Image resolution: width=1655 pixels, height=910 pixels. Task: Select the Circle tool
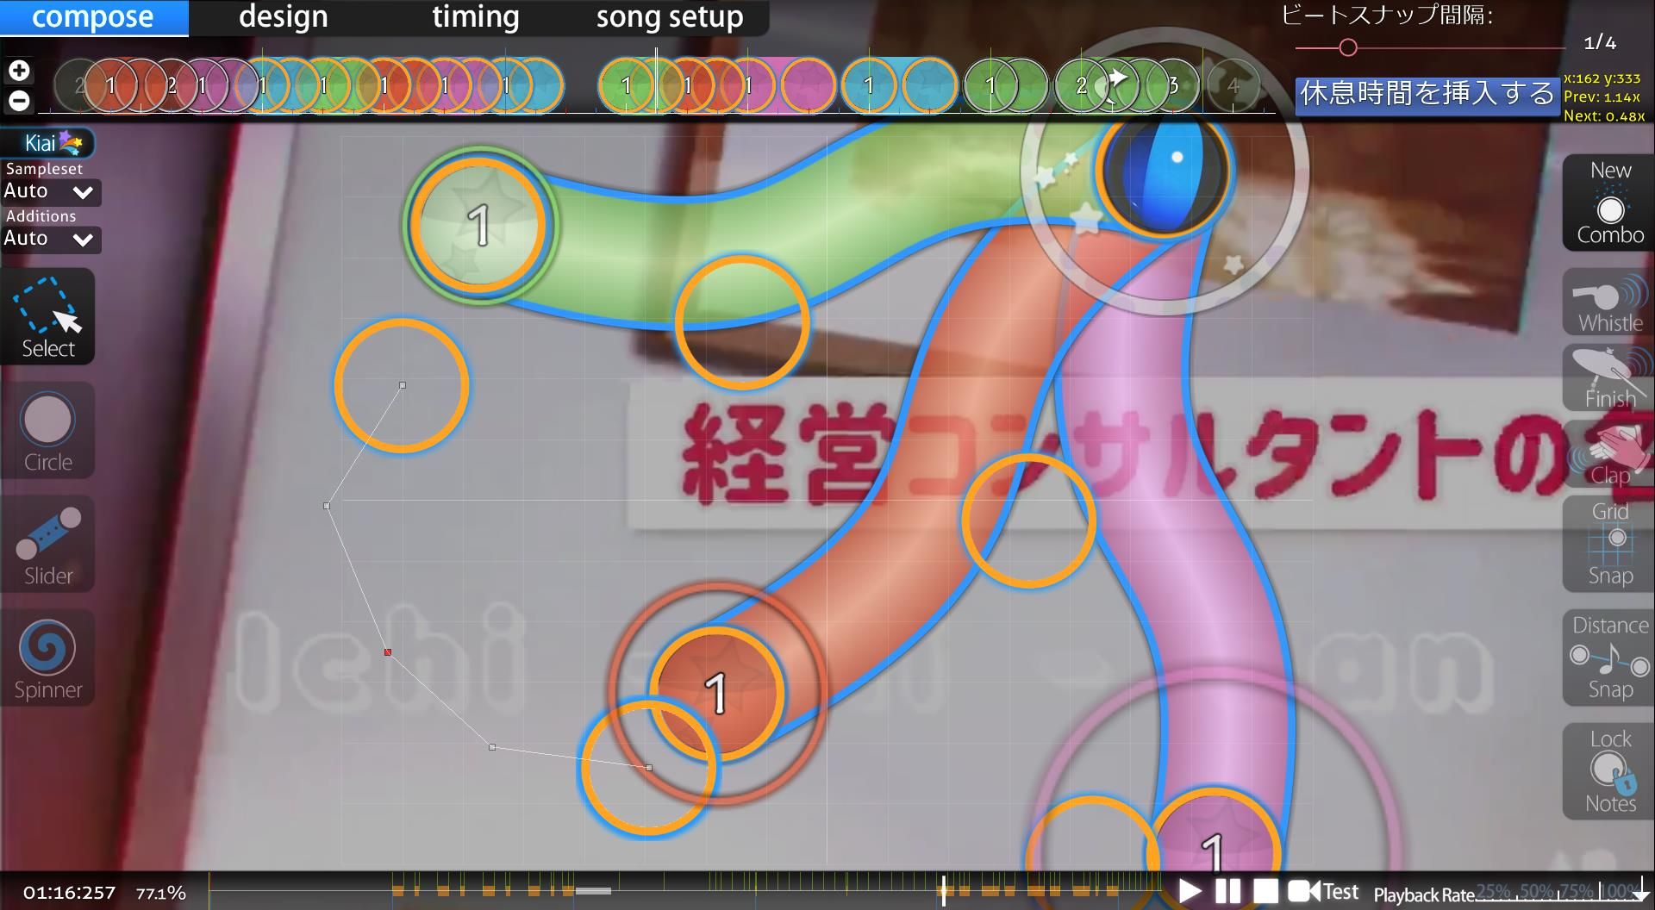point(47,431)
